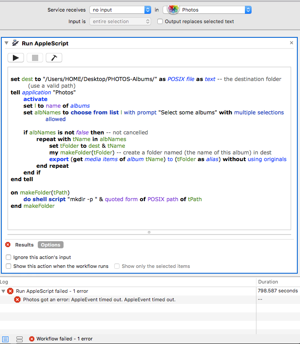Collapse the 'Run AppleScript failed' log entry
300x344 pixels.
pos(4,291)
